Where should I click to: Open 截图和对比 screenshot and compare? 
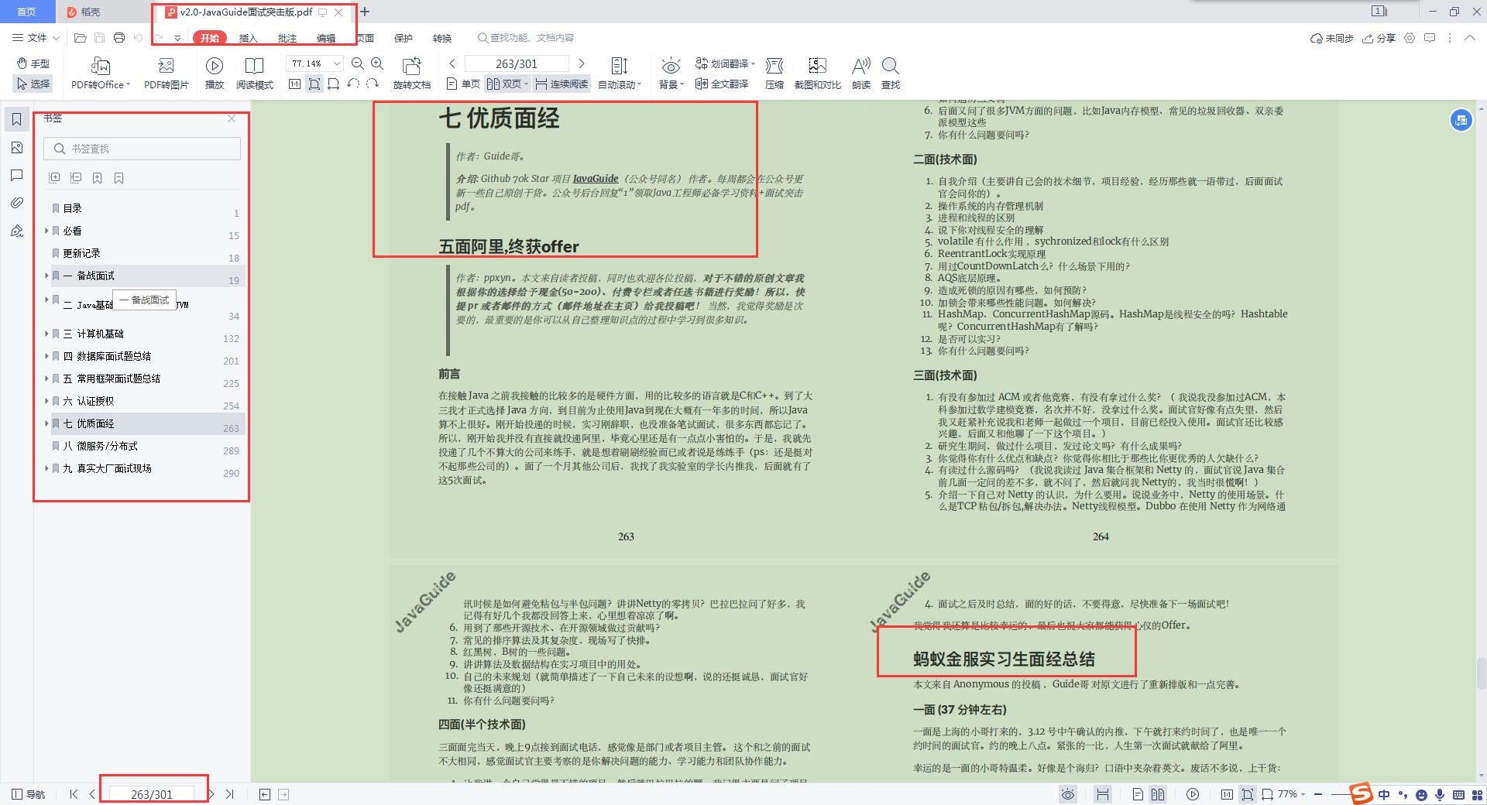817,74
